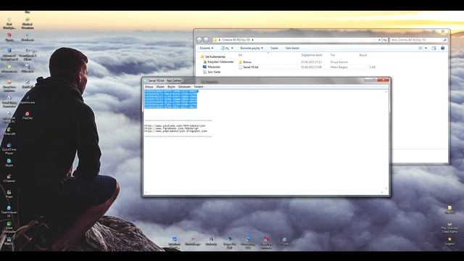
Task: Open the QuickTime Player desktop icon
Action: tap(9, 149)
